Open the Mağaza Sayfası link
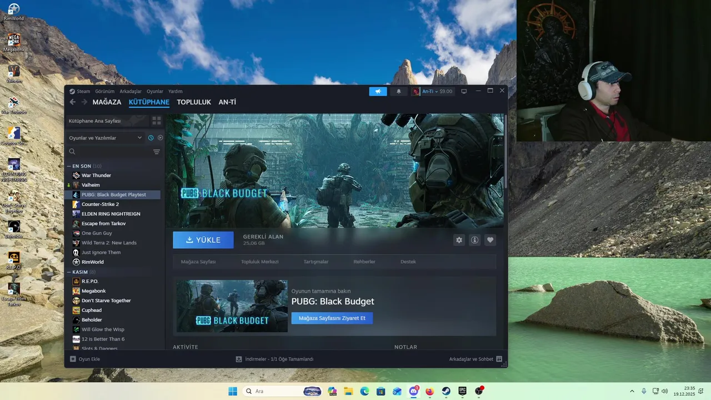711x400 pixels. tap(198, 262)
